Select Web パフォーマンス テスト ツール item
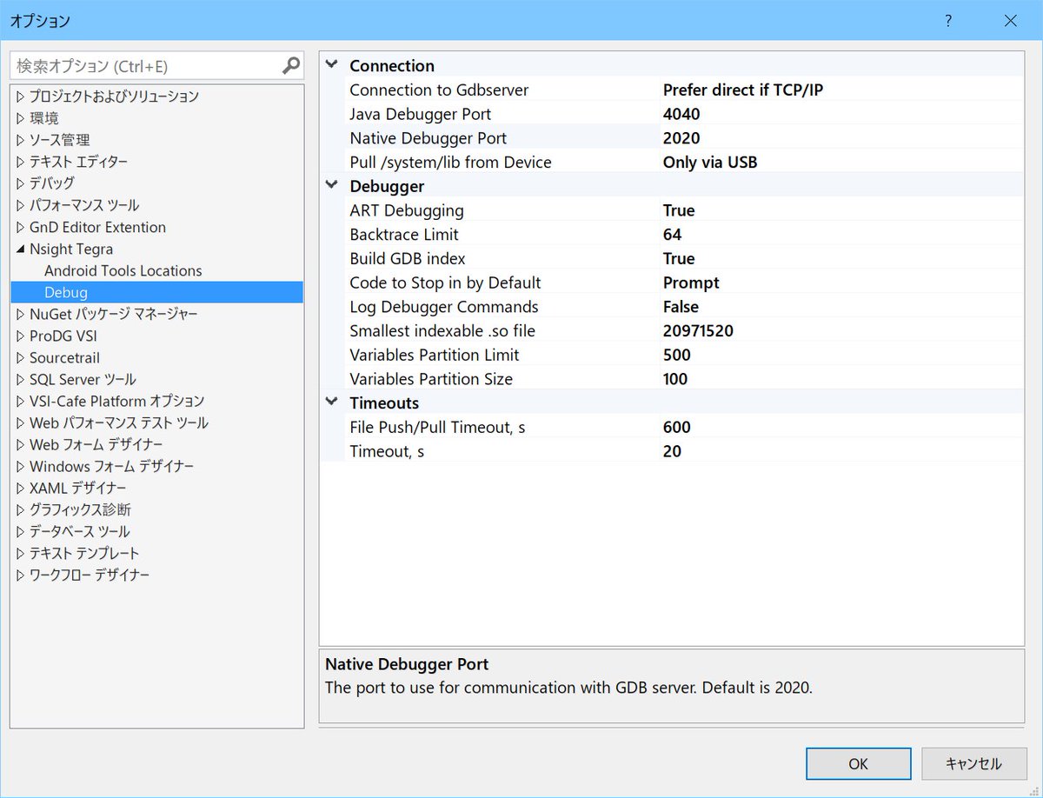Viewport: 1043px width, 798px height. (x=118, y=422)
